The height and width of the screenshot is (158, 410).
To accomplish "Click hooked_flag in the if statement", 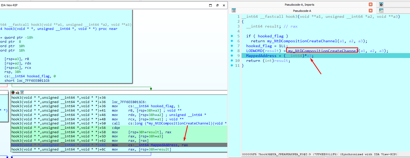I will [x=271, y=36].
